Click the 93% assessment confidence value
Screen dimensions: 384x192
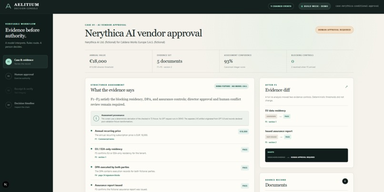click(228, 61)
